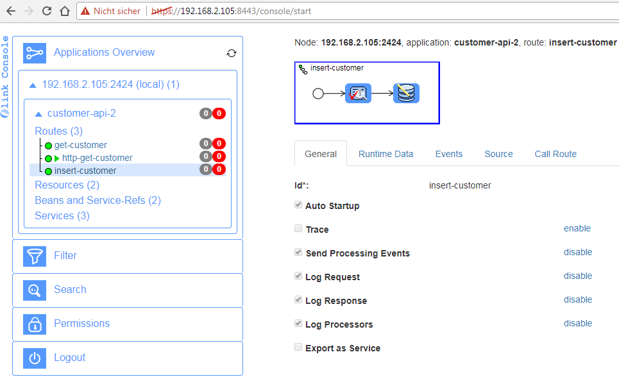This screenshot has width=619, height=377.
Task: Click the Logout power icon
Action: tap(35, 358)
